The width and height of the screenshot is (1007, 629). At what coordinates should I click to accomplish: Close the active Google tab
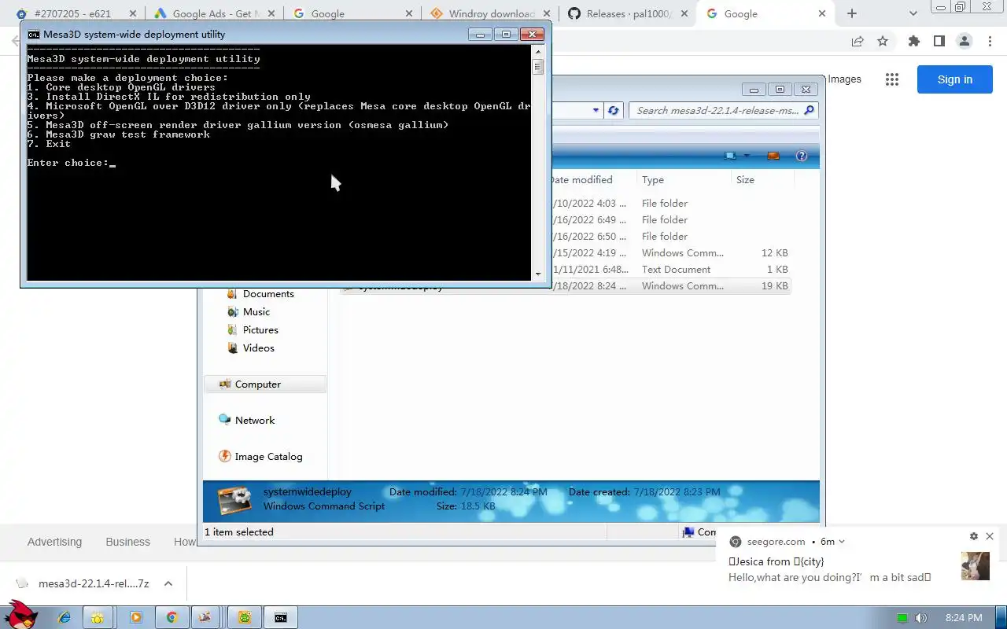(822, 13)
